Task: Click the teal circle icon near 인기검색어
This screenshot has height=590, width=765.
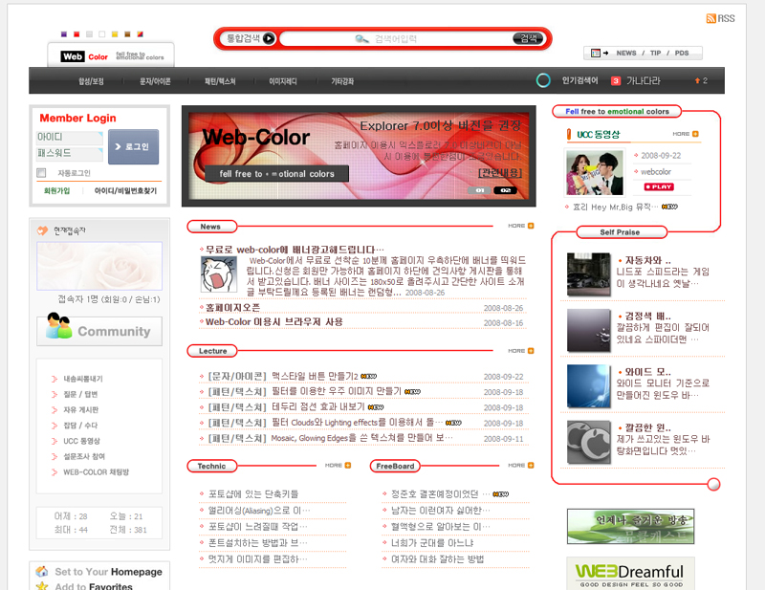Action: 543,80
